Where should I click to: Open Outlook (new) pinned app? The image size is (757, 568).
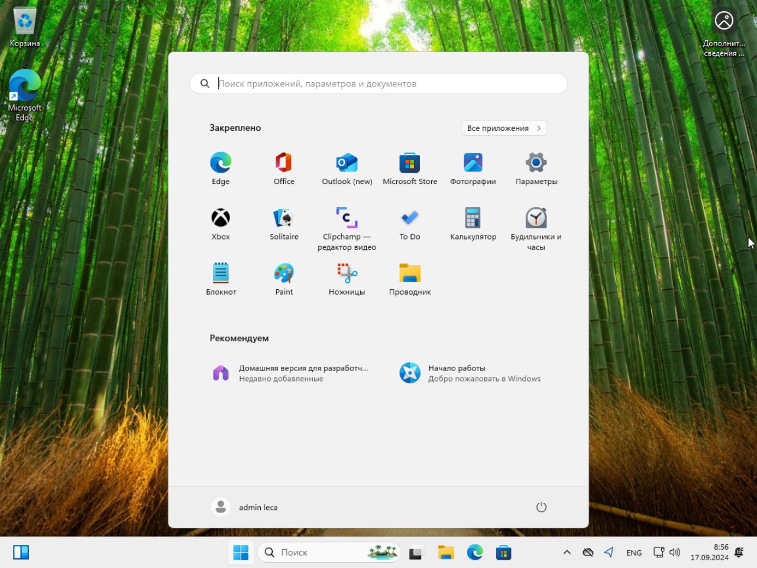(347, 169)
